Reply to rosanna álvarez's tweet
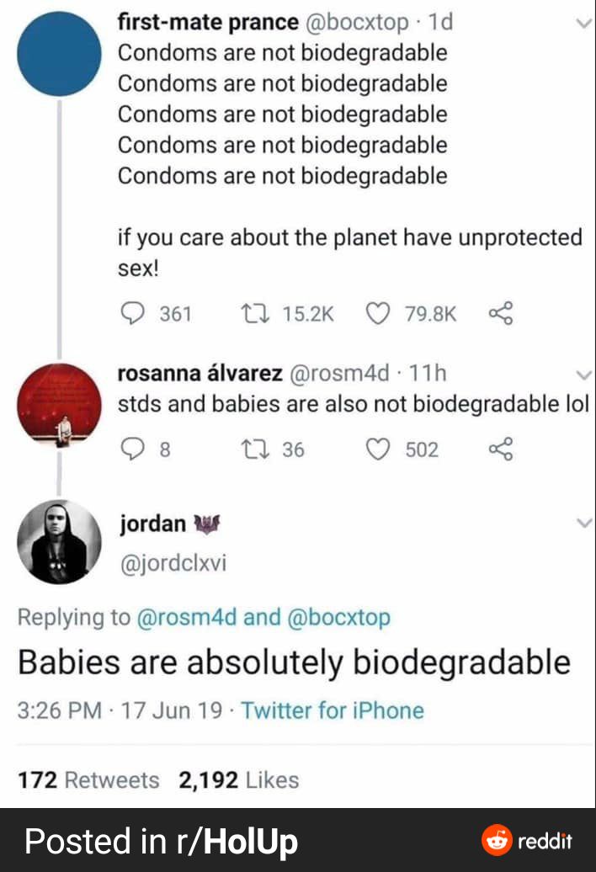 coord(131,449)
